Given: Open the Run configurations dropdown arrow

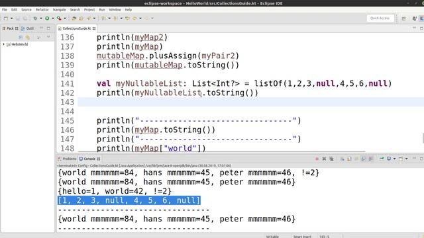Looking at the screenshot, I should 53,19.
